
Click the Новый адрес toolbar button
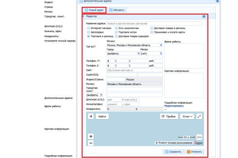pos(94,10)
